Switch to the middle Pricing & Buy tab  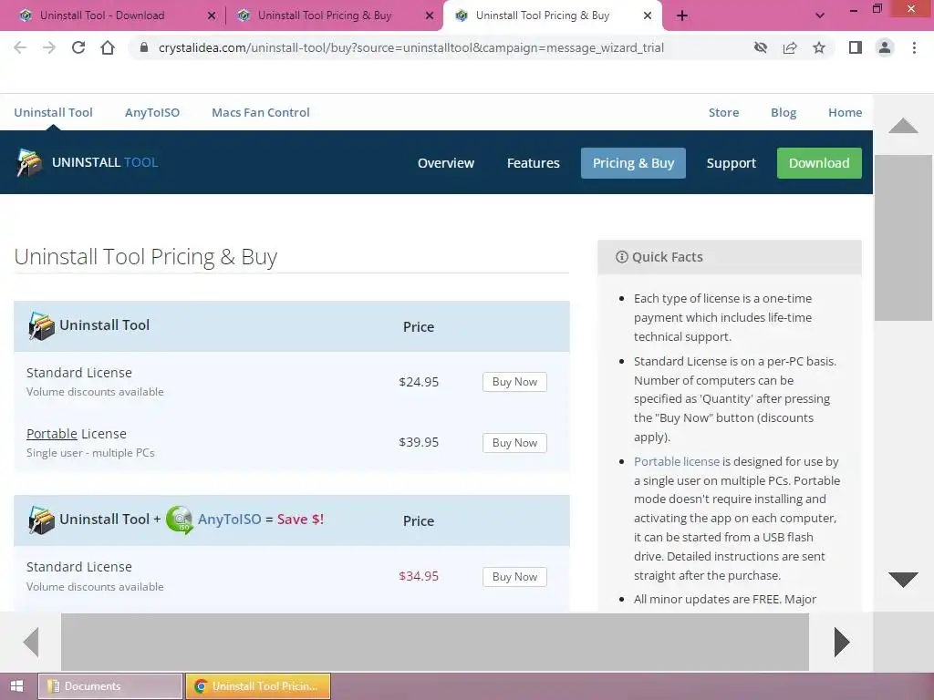334,15
